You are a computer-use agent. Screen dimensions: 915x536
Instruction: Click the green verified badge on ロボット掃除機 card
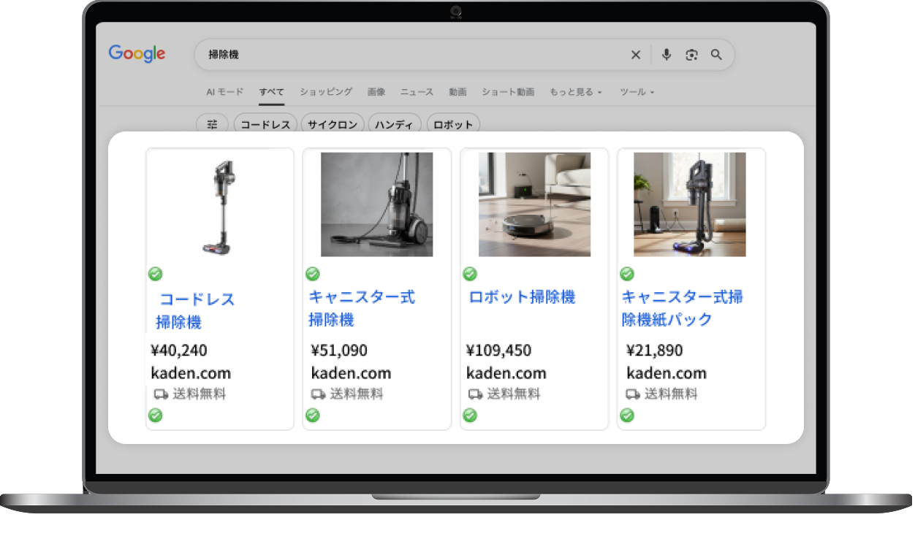click(470, 274)
